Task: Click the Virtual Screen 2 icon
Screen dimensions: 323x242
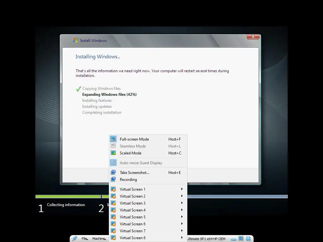Action: [x=113, y=196]
